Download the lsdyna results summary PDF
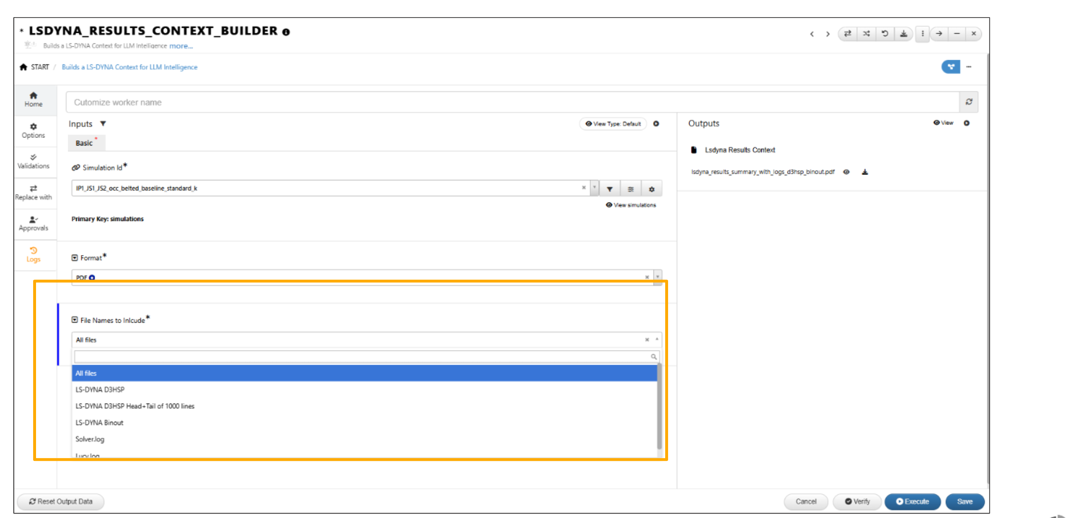Viewport: 1073px width, 518px height. click(865, 172)
